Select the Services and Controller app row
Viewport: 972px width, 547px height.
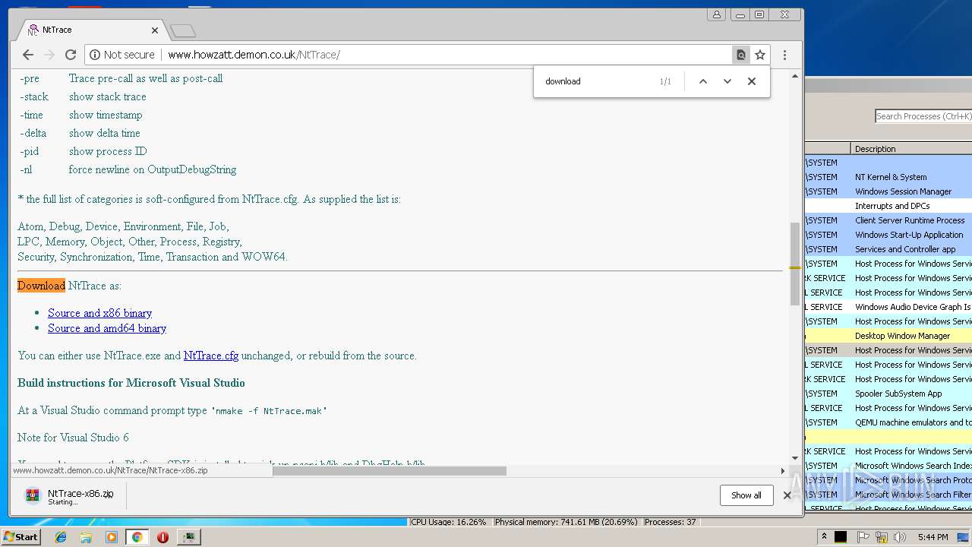(888, 249)
